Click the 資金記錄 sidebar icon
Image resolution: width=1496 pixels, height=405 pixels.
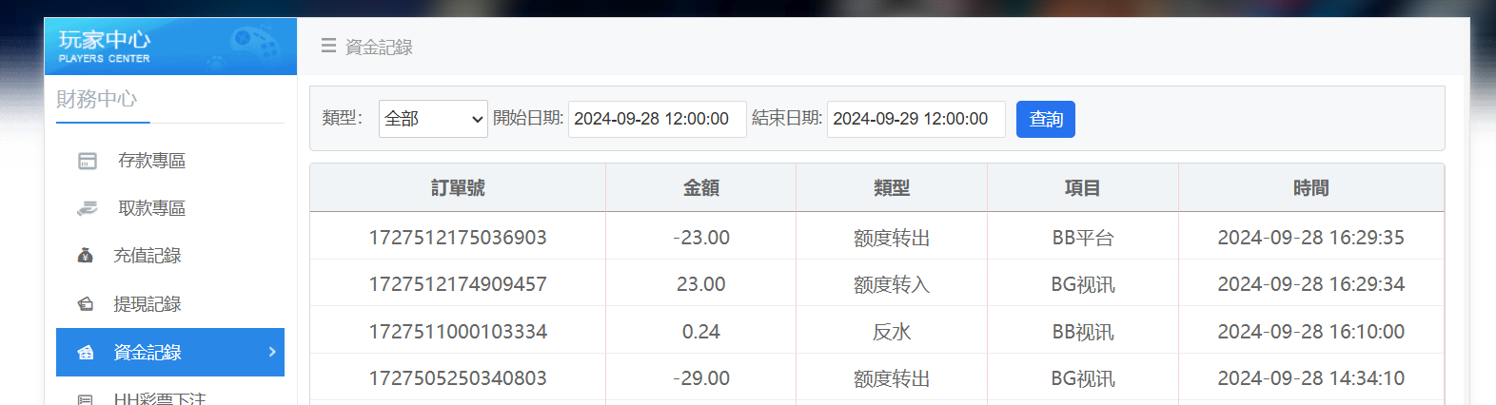[x=86, y=353]
